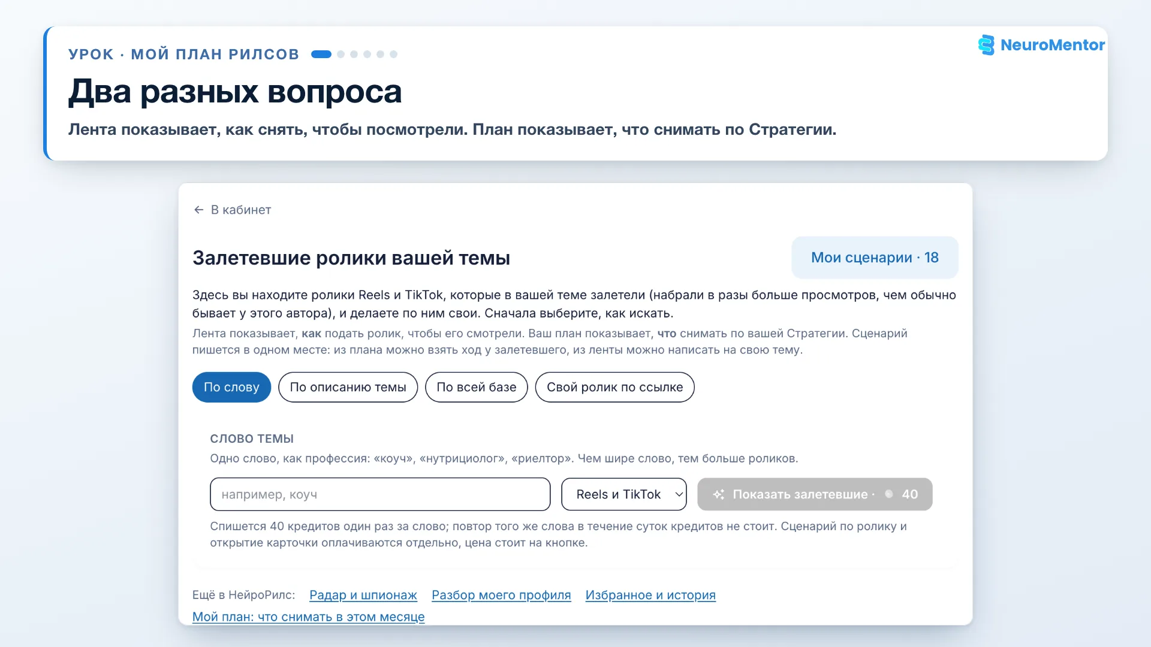Select 'Свой ролик по ссылке' mode
The height and width of the screenshot is (647, 1151).
pos(614,387)
